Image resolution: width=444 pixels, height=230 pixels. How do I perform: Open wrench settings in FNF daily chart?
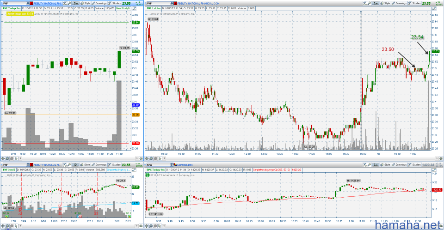pos(69,165)
